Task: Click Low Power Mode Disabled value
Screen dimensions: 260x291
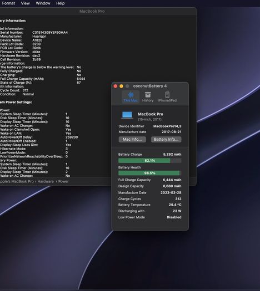Action: [174, 217]
